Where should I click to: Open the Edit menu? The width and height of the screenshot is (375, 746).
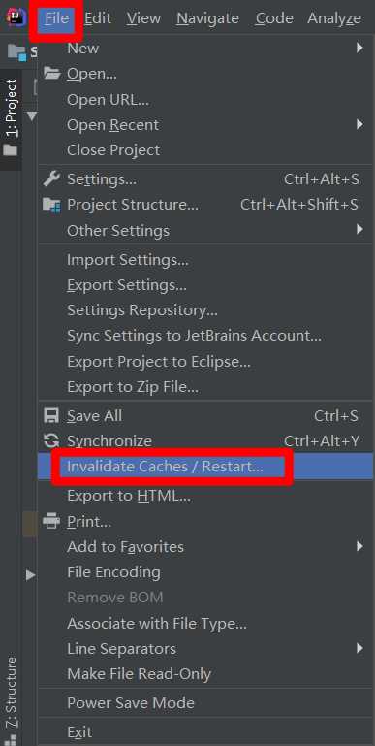[x=98, y=18]
